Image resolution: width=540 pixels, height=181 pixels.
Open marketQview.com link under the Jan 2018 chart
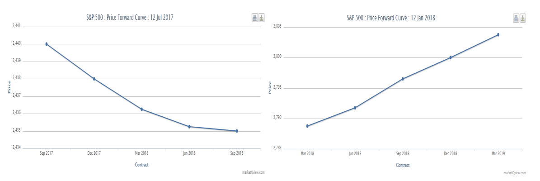coord(515,173)
